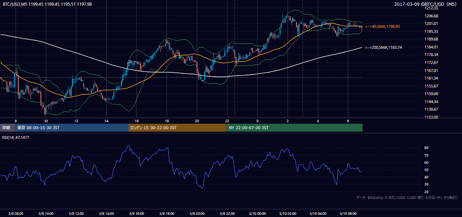Click the BTC/USD,M5 OHLC header text
Image resolution: width=462 pixels, height=217 pixels.
(47, 4)
